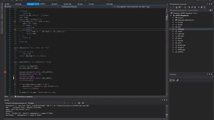Collapse the si_read_regs if-block fold
Screen dimensions: 214x120
(15, 84)
